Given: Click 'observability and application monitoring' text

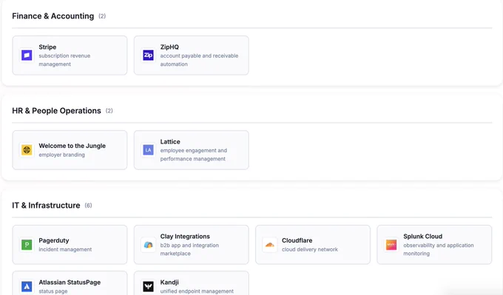Looking at the screenshot, I should 439,249.
